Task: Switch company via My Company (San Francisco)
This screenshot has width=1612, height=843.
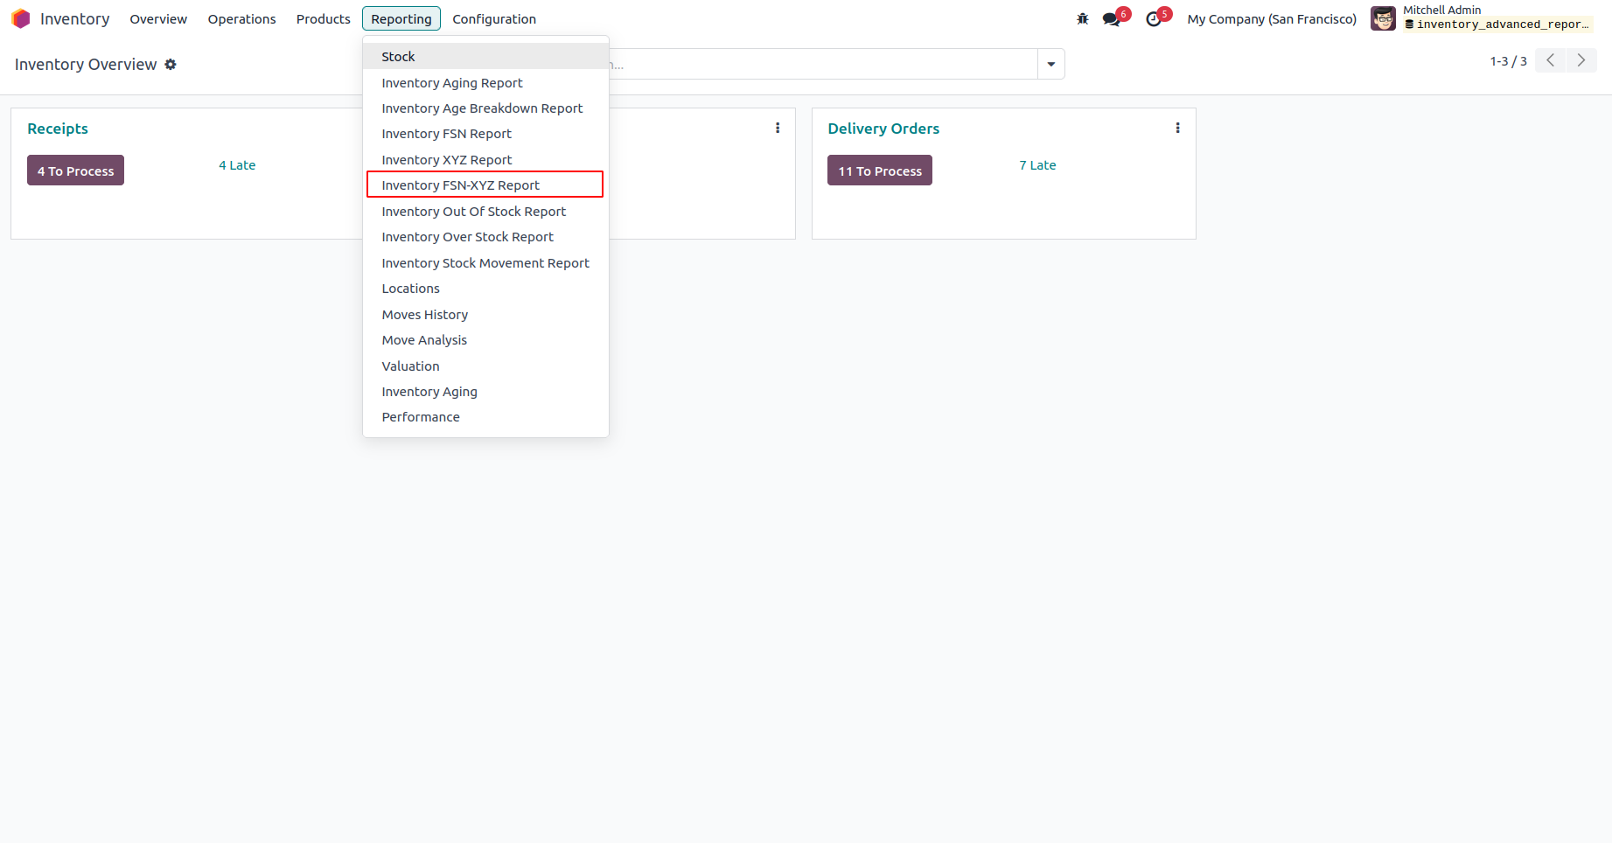Action: [x=1272, y=18]
